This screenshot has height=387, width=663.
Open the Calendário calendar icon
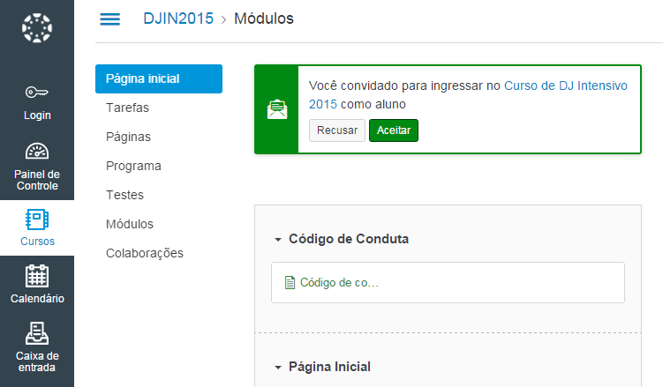(x=37, y=276)
